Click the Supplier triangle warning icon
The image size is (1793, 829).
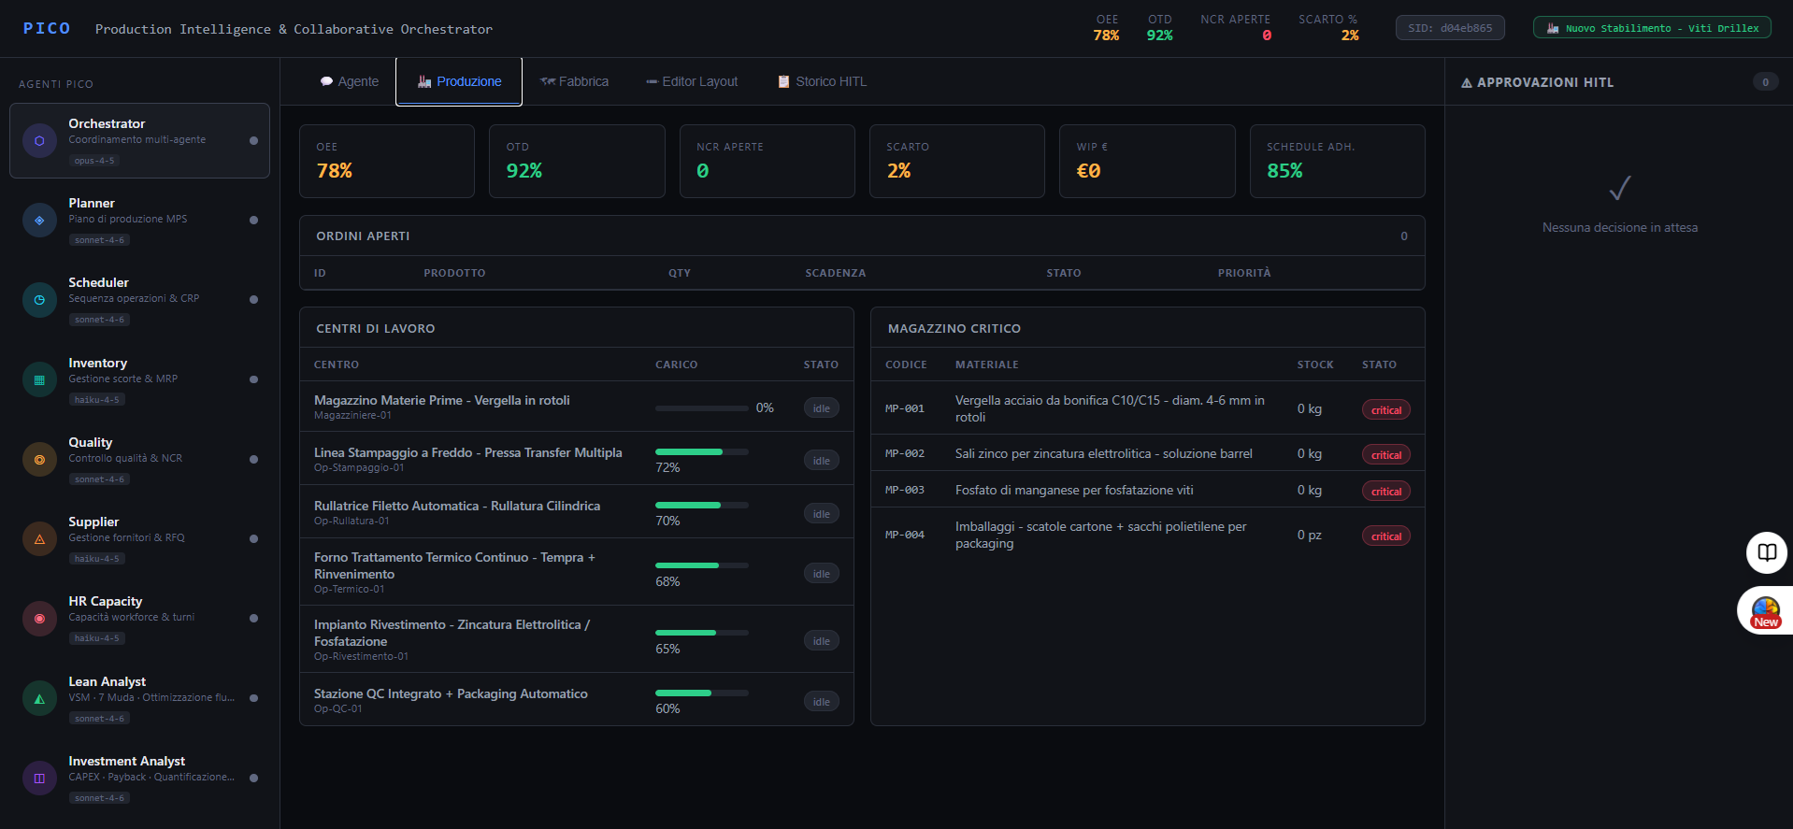tap(39, 538)
